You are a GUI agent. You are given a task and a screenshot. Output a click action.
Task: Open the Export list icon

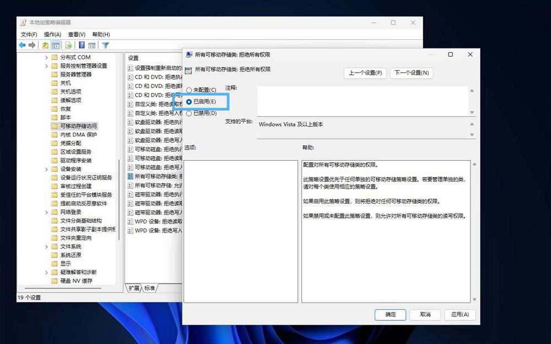(67, 45)
